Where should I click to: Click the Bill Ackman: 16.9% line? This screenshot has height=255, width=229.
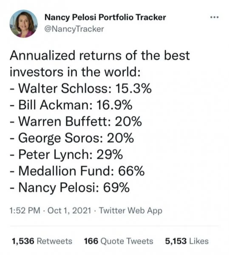pyautogui.click(x=71, y=105)
